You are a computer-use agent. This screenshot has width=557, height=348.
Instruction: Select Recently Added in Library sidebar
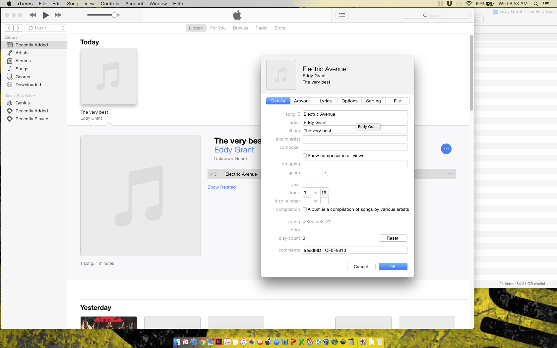33,45
